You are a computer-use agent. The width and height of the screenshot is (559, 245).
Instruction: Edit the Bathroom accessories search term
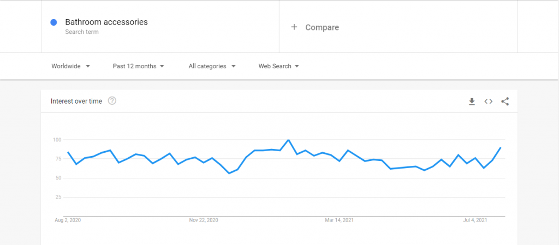coord(106,22)
